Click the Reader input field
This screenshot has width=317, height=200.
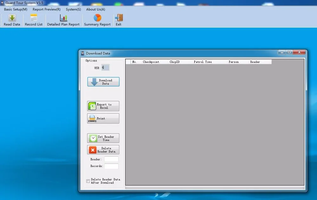click(x=111, y=159)
